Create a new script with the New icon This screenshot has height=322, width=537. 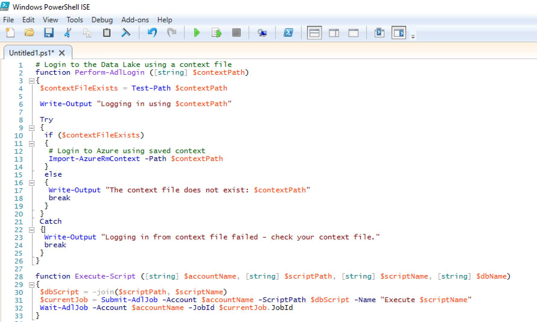10,33
